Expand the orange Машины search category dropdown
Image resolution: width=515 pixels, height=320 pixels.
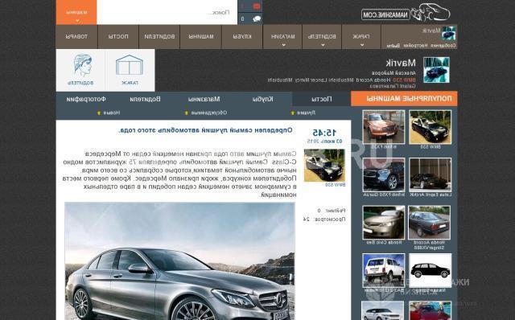(x=76, y=13)
